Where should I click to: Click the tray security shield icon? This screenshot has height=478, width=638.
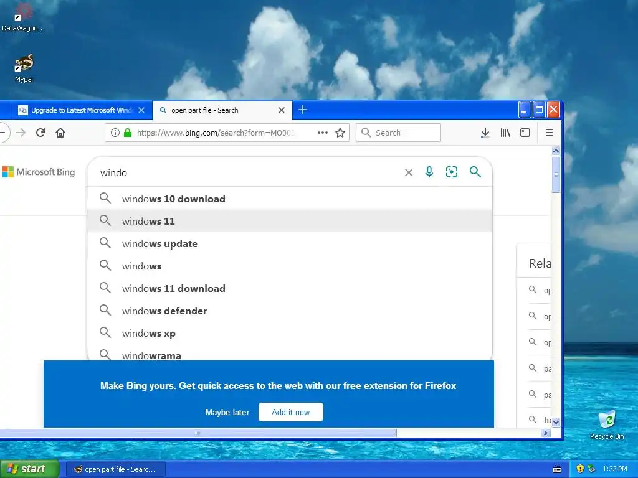tap(580, 469)
